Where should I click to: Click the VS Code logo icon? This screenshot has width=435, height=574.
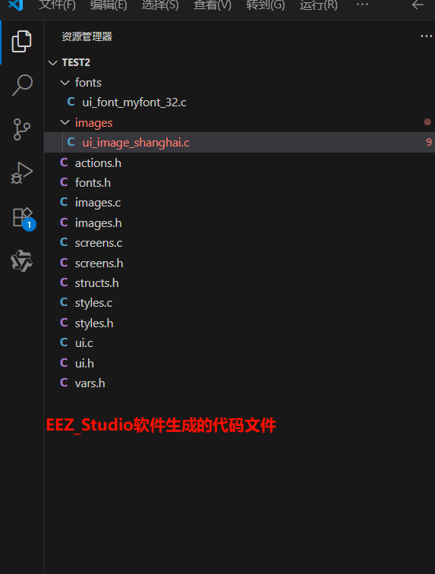(16, 5)
